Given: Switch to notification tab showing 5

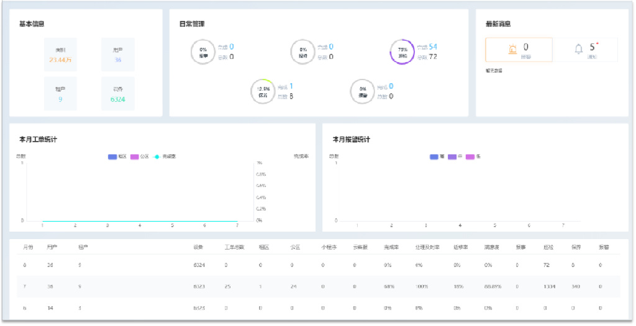Looking at the screenshot, I should 585,50.
